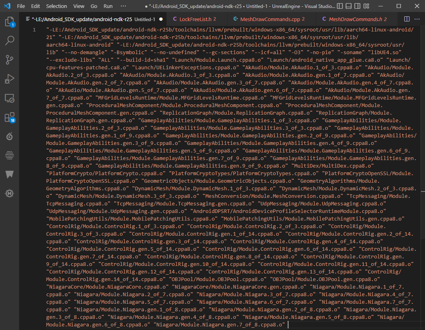The image size is (425, 330).
Task: Open Customize Layout in title bar
Action: [x=367, y=6]
